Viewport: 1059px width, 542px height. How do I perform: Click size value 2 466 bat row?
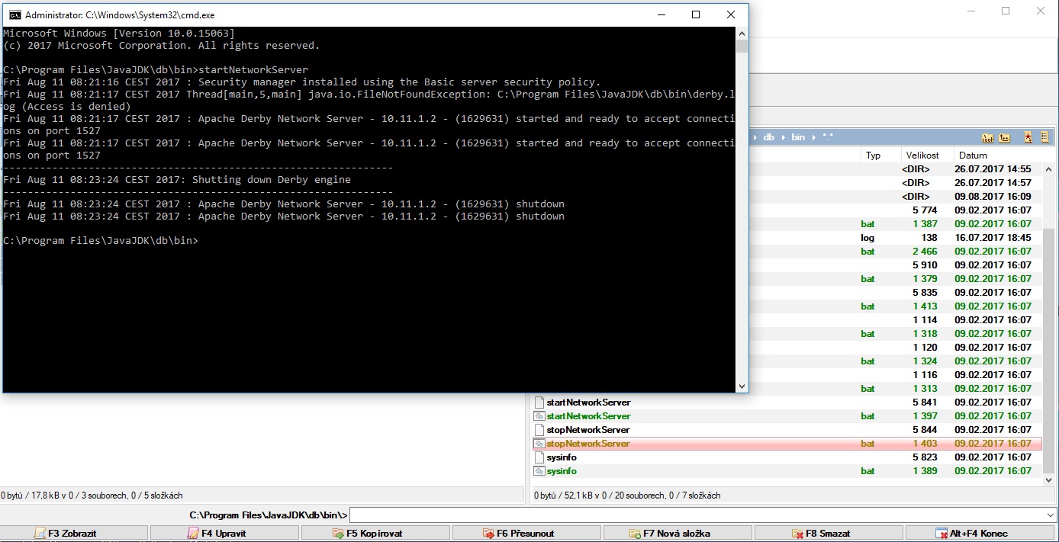(925, 252)
